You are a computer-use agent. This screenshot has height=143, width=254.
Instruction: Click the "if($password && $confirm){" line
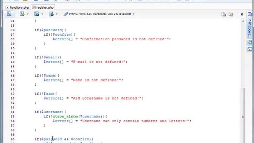point(64,139)
